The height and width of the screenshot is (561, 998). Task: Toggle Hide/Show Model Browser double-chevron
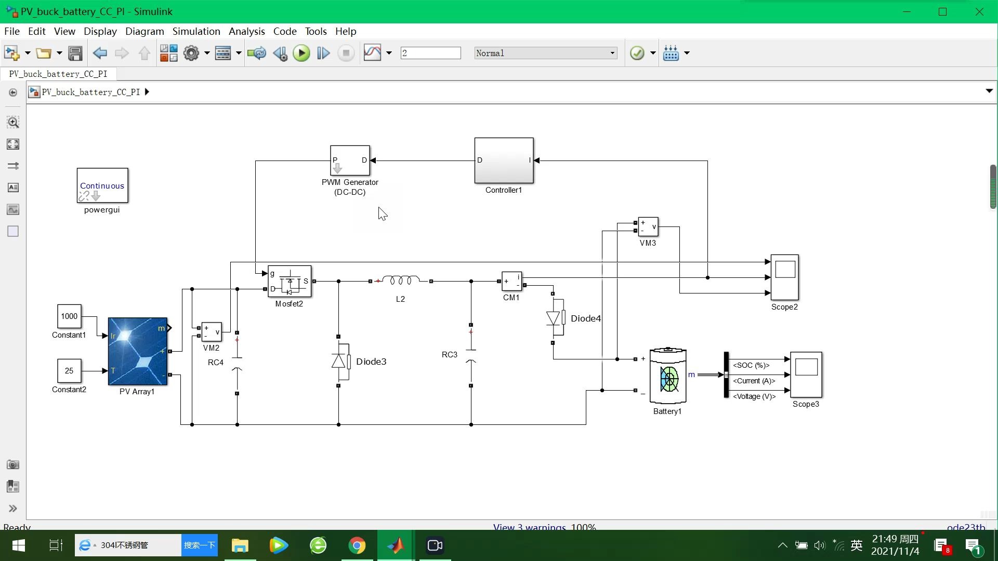[13, 509]
